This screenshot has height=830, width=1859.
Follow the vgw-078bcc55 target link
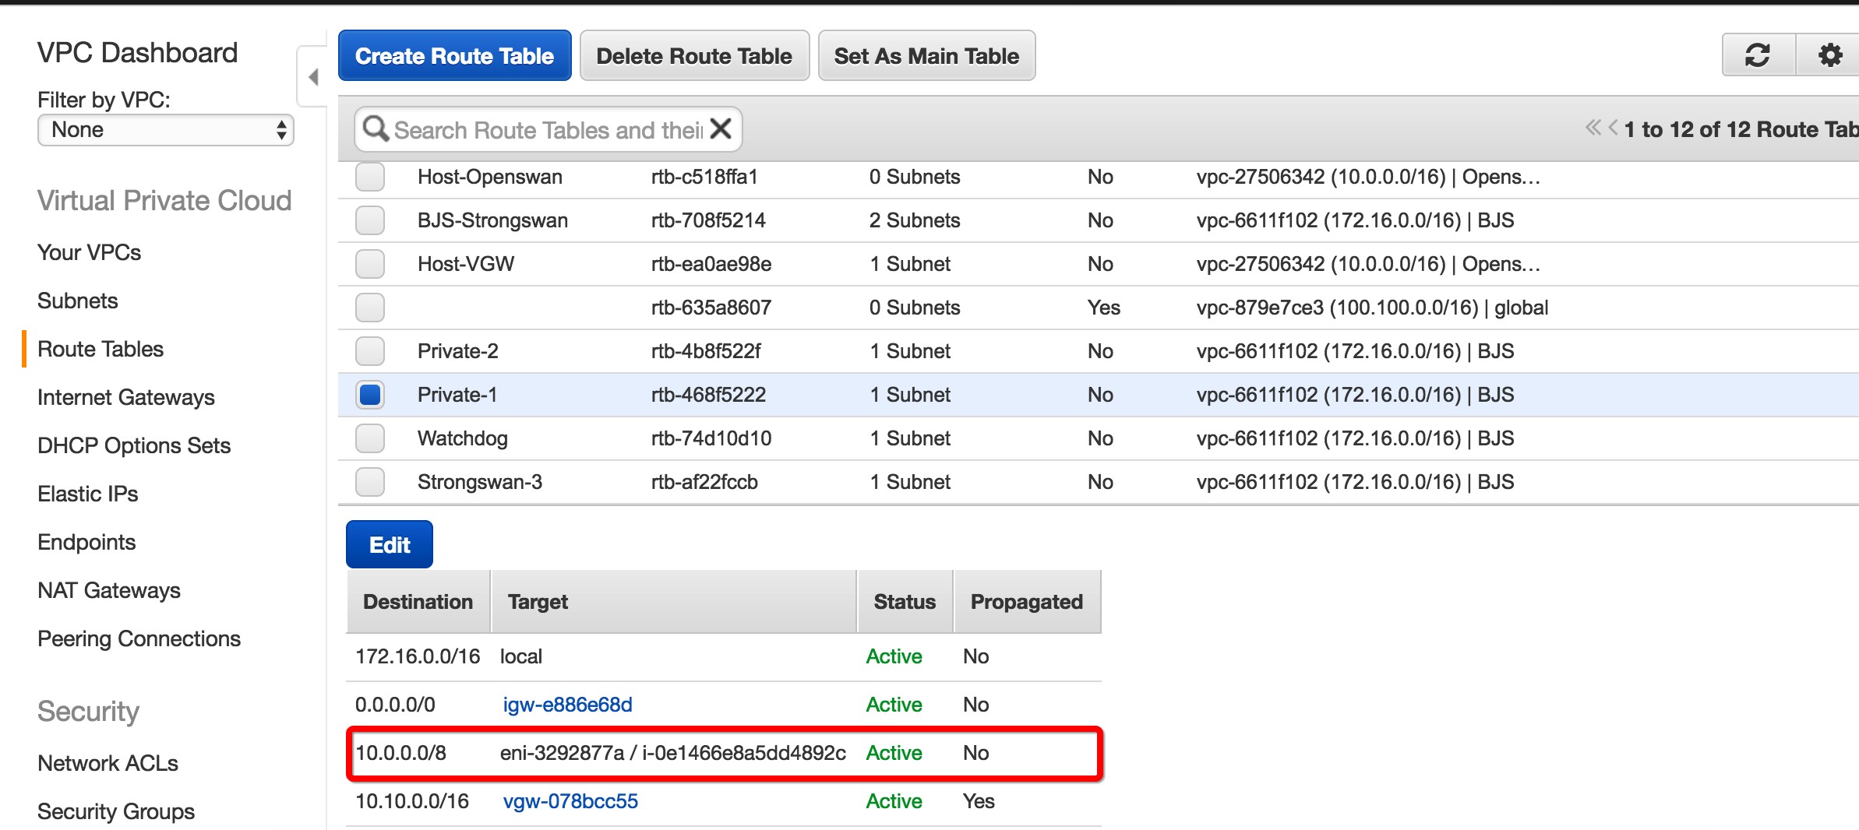point(570,801)
